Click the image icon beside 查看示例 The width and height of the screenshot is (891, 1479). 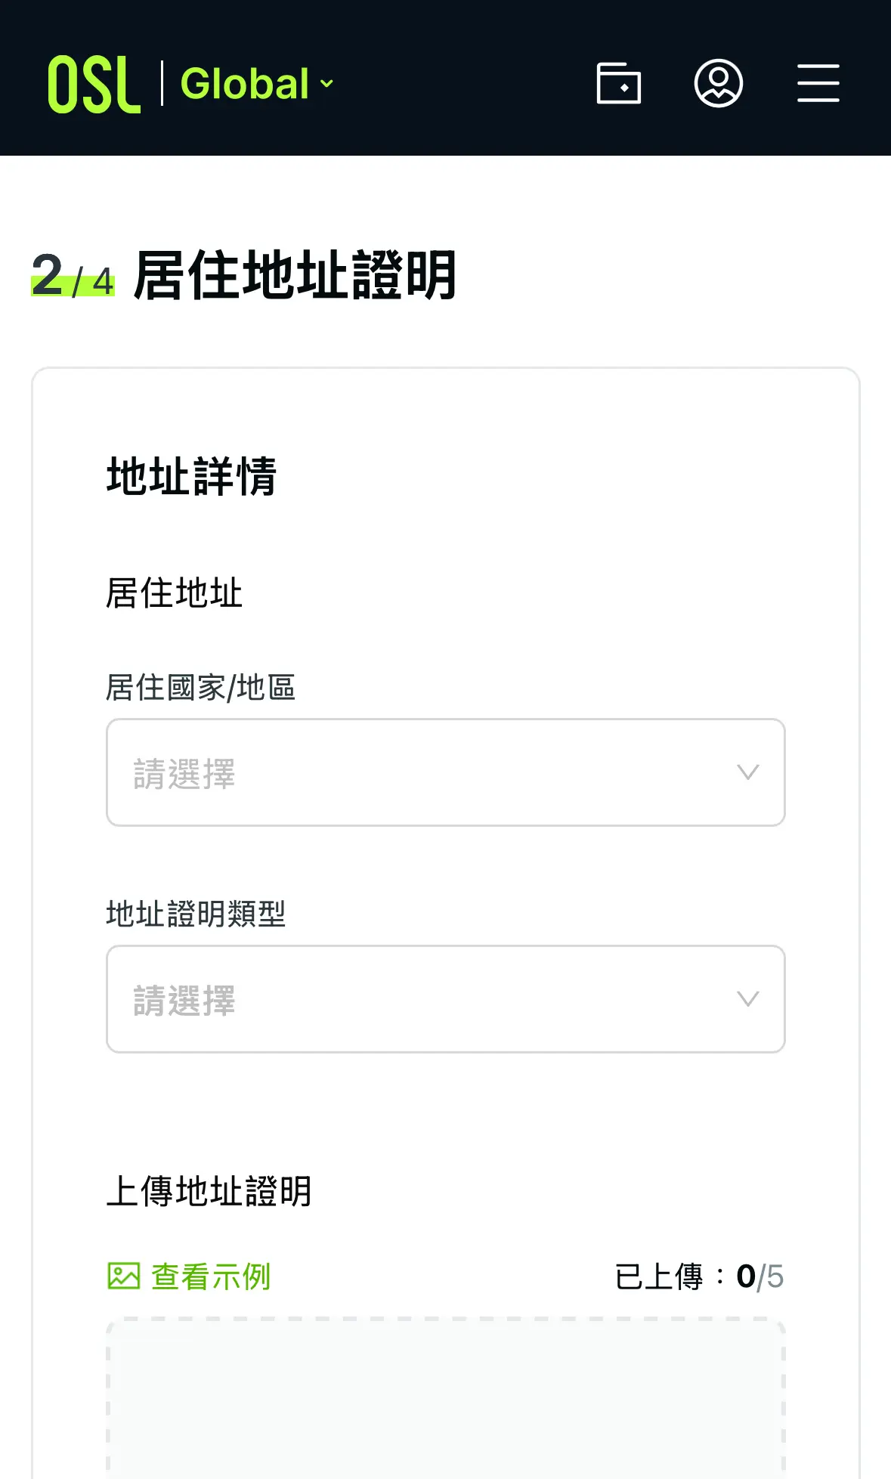(124, 1276)
